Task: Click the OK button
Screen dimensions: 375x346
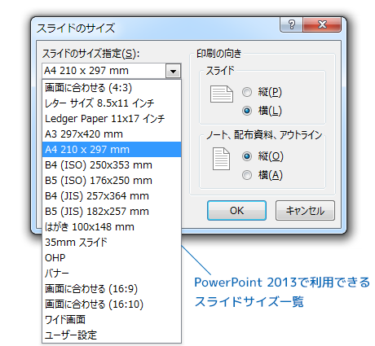Action: (236, 211)
